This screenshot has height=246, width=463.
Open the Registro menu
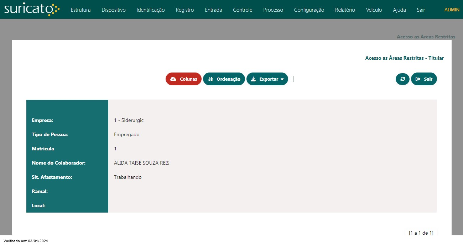[x=185, y=10]
